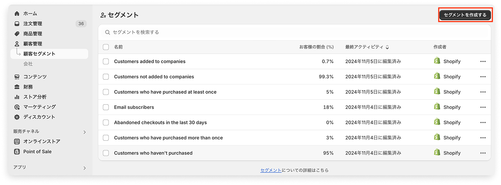Screen dimensions: 501x185
Task: Follow the セグメント details link at bottom
Action: (271, 170)
